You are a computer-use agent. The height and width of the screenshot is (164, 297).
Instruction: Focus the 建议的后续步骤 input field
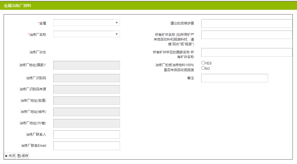[247, 23]
